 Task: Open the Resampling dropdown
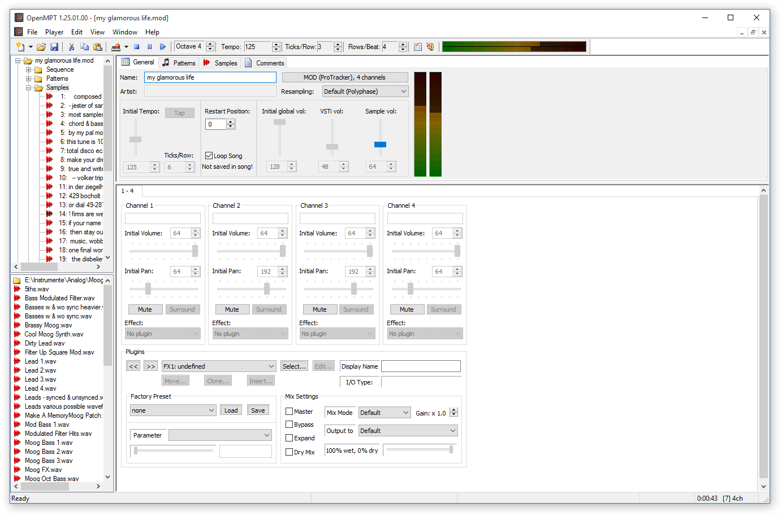365,91
